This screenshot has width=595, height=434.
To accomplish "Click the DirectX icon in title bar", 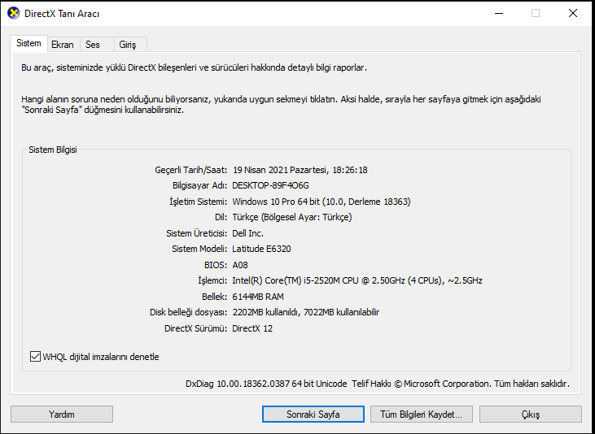I will [x=13, y=13].
